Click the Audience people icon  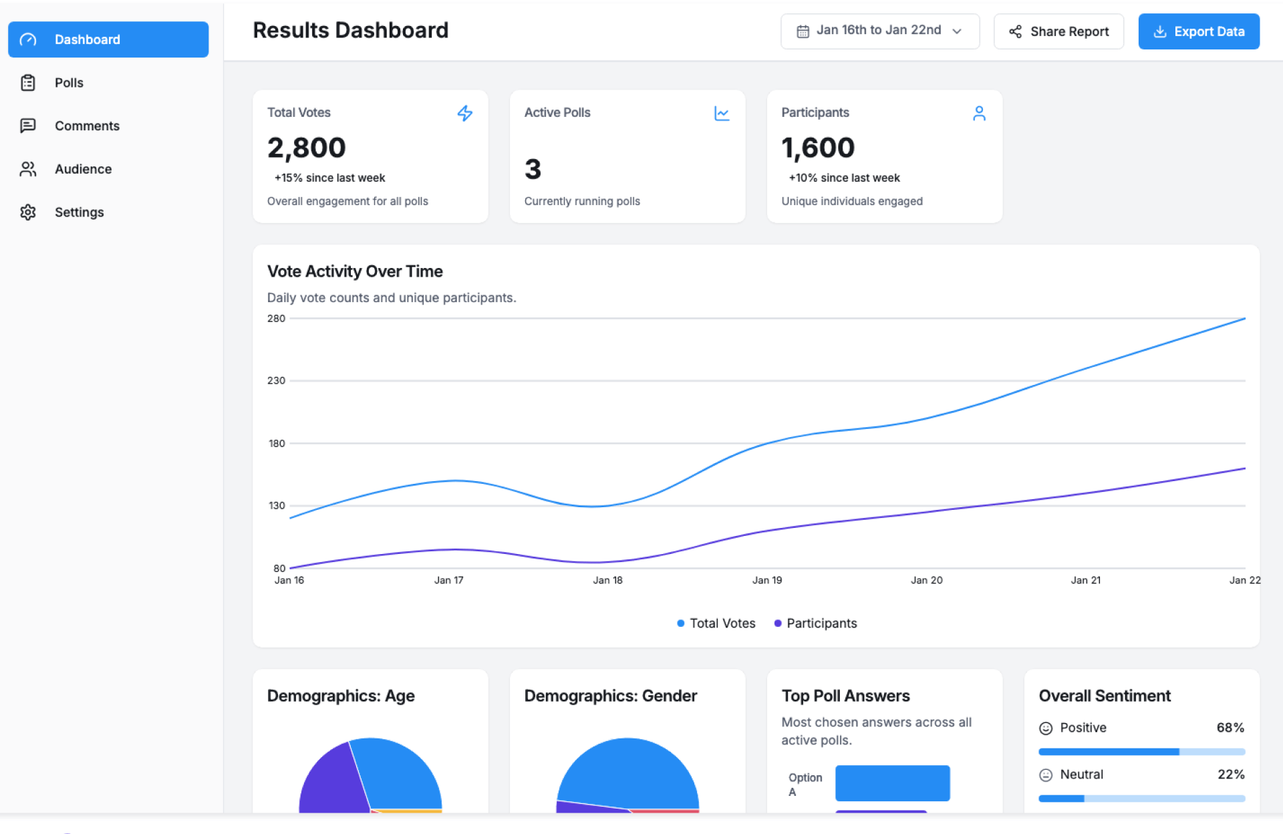tap(28, 169)
